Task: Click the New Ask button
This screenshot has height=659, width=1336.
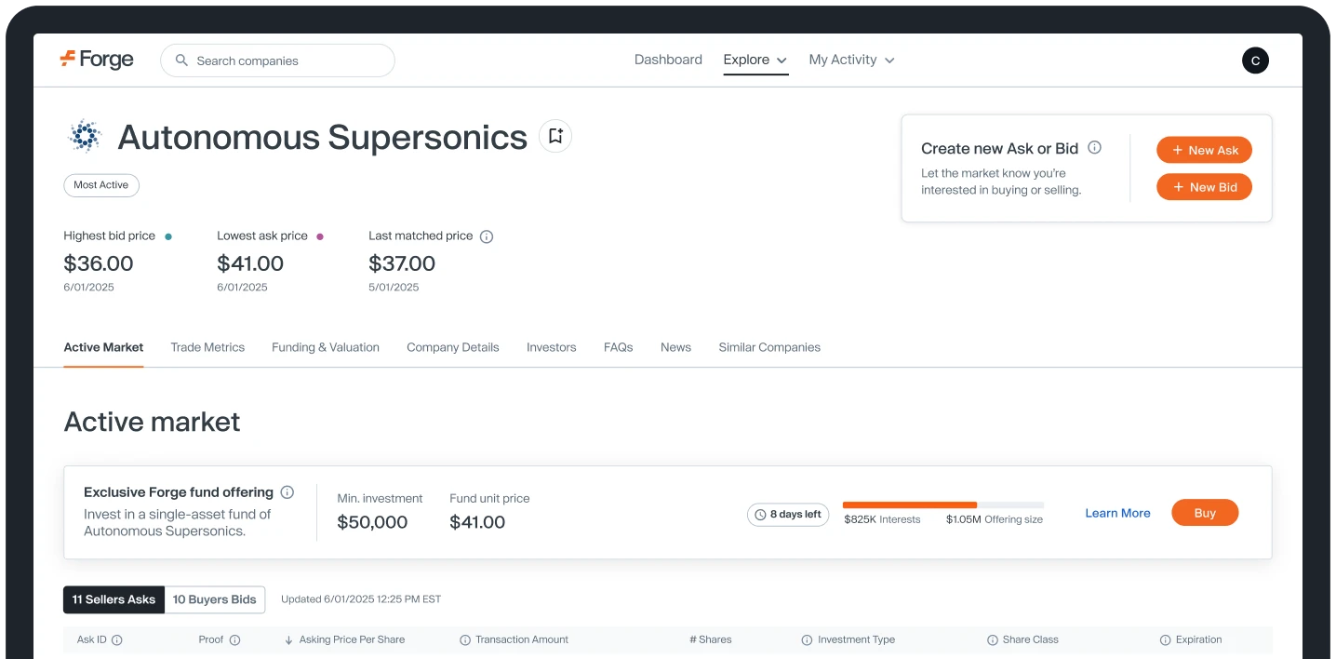Action: point(1204,150)
